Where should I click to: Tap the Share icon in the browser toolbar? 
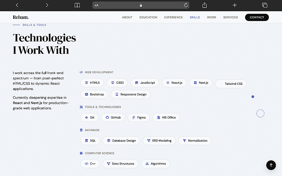click(x=205, y=5)
